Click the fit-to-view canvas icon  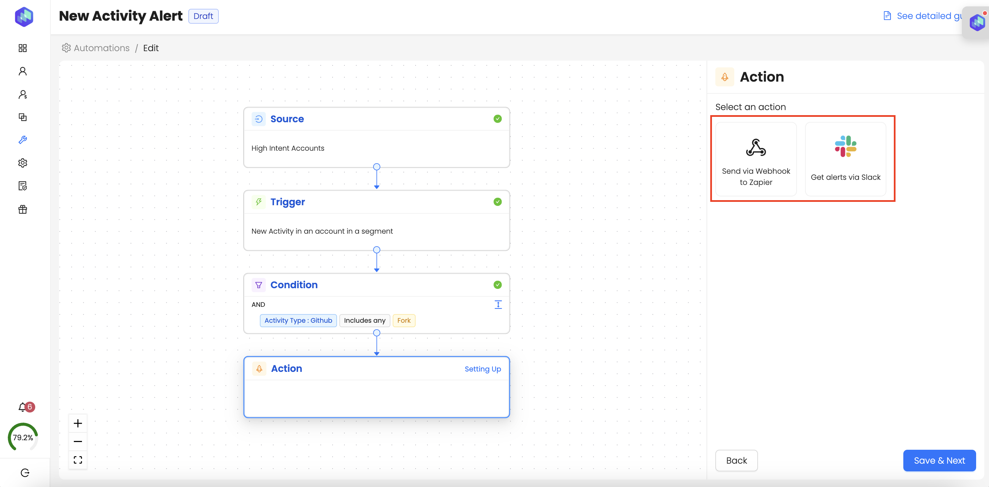click(x=78, y=460)
